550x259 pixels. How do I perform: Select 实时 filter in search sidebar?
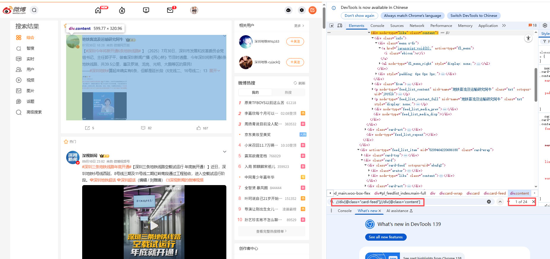tap(30, 59)
